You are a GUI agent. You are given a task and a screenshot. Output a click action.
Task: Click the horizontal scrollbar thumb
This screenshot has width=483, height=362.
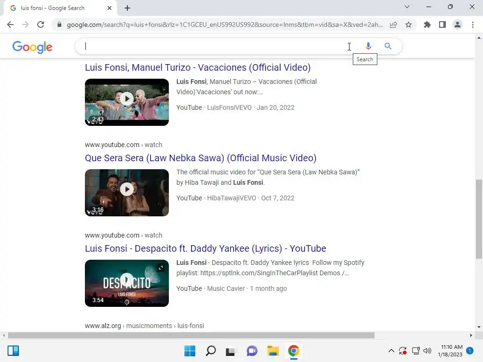point(191,335)
